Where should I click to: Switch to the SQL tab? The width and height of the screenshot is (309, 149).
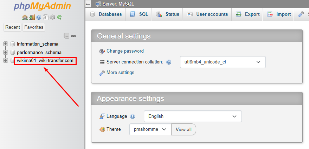139,14
